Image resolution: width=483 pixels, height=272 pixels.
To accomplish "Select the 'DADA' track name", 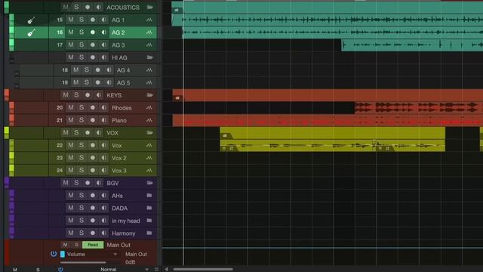I will pos(119,209).
